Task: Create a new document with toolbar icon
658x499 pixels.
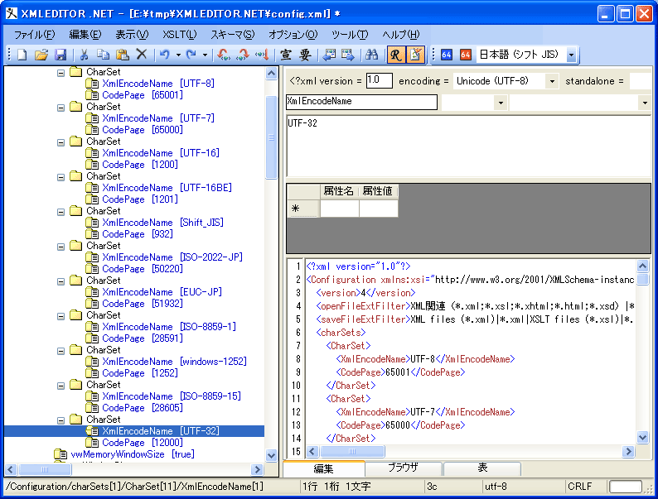Action: coord(22,55)
